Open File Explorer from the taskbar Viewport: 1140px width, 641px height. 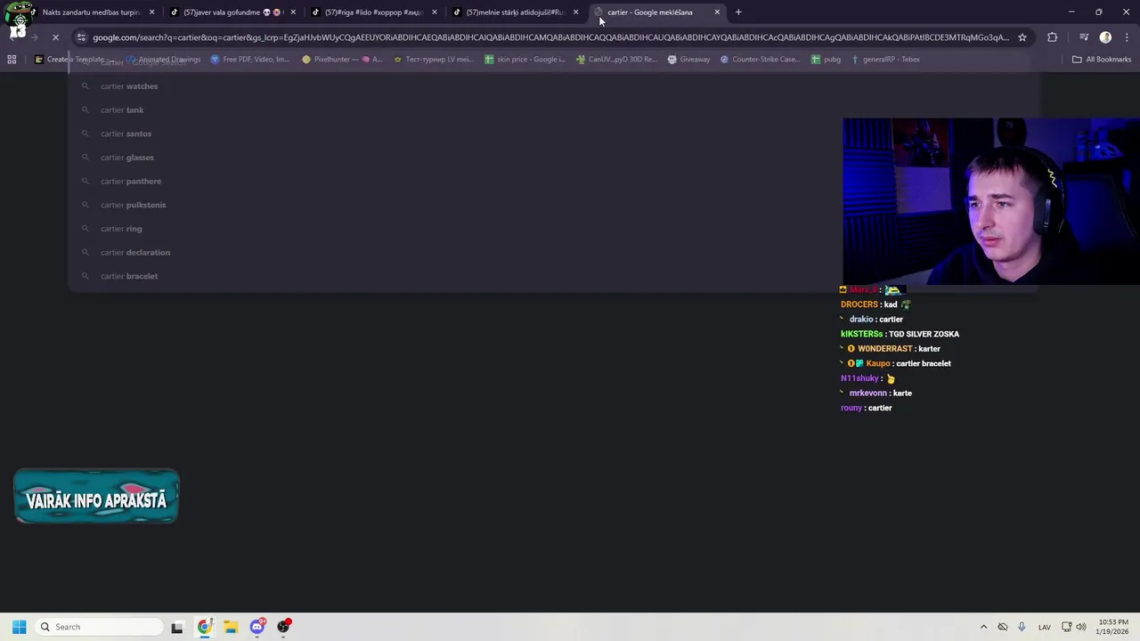tap(231, 627)
